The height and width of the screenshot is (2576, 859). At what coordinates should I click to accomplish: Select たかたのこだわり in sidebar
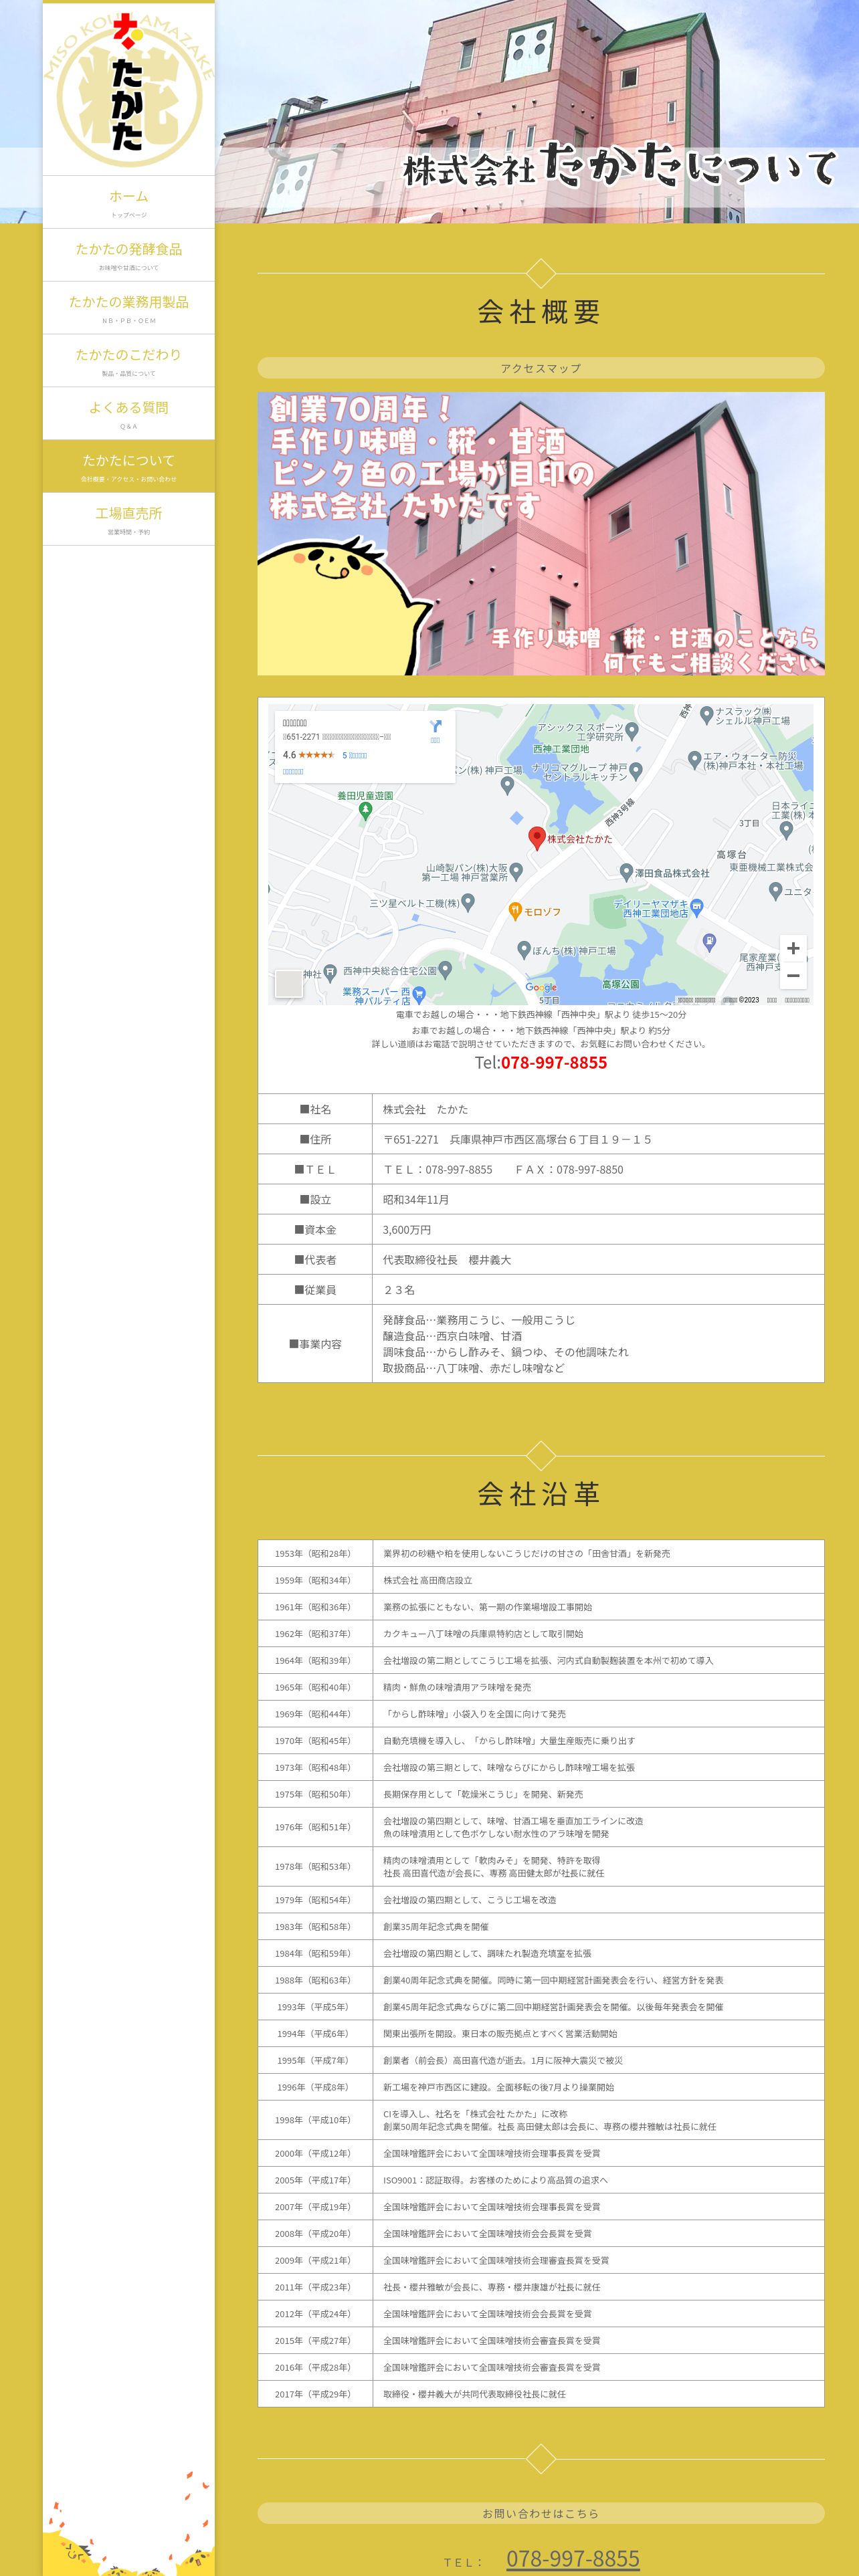point(129,361)
